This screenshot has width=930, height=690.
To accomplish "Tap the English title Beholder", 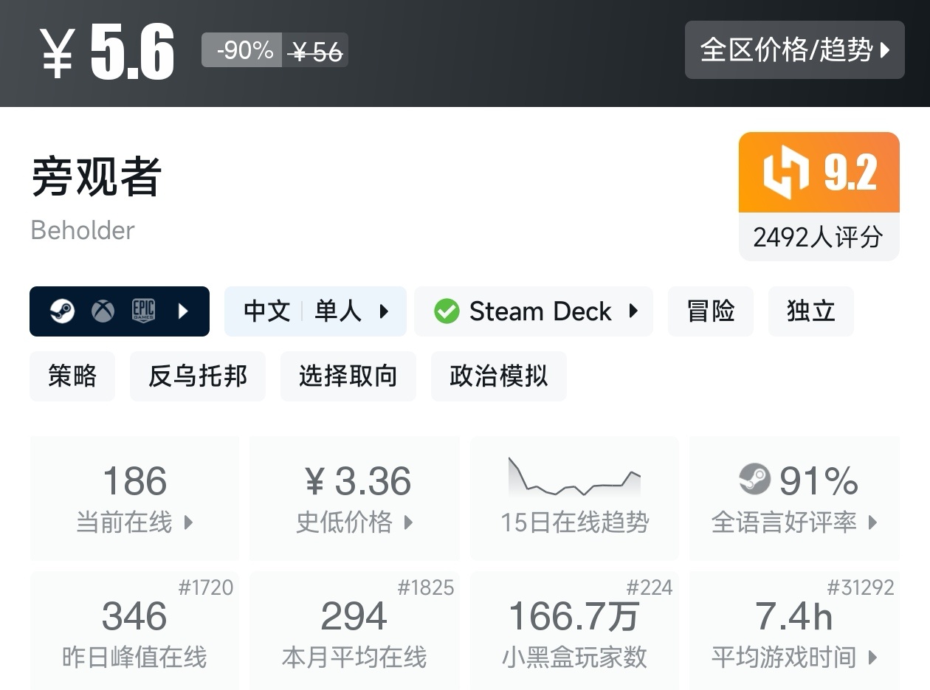I will tap(83, 230).
